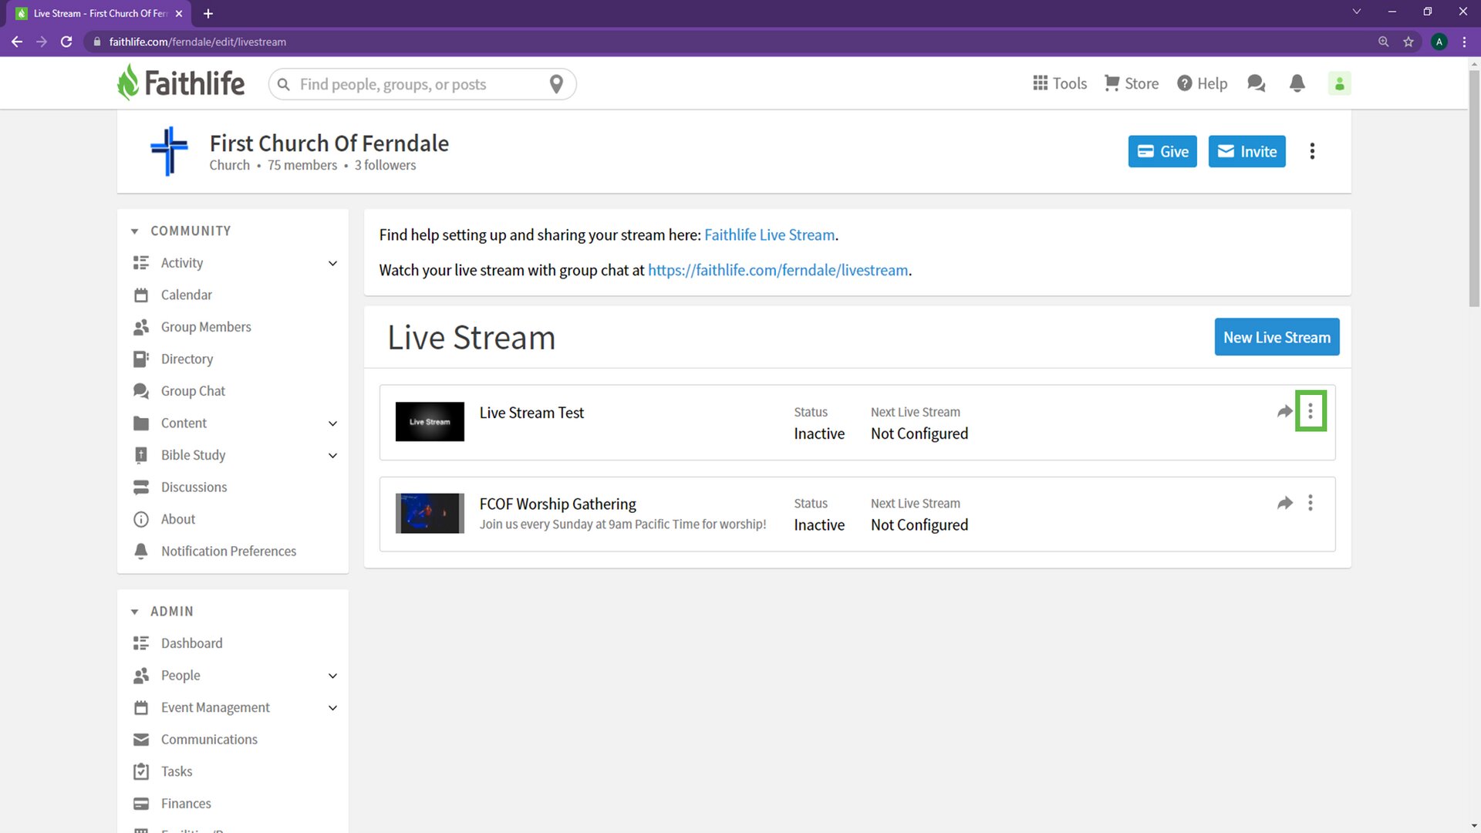
Task: Expand the Bible Study submenu chevron
Action: tap(332, 456)
